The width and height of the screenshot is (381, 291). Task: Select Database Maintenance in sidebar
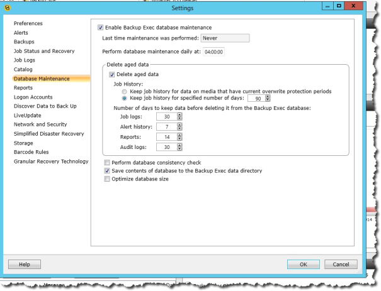pos(51,79)
